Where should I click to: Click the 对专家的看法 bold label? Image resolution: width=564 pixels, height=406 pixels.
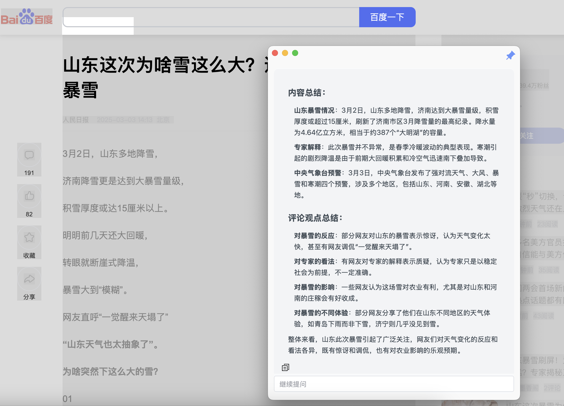tap(314, 261)
